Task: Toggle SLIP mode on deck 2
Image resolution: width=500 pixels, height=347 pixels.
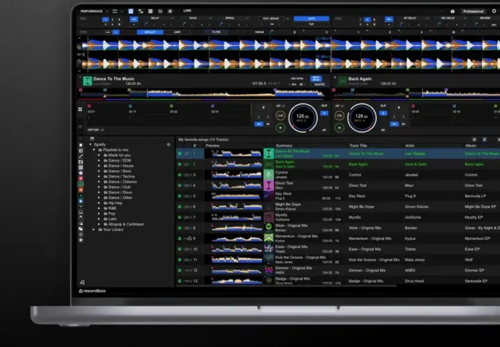Action: (x=383, y=105)
